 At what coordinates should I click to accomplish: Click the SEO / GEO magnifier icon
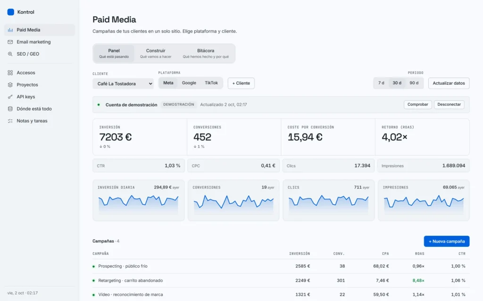pos(10,54)
